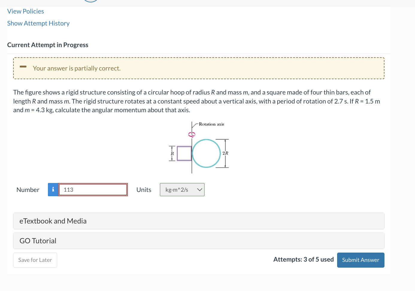415x291 pixels.
Task: Open the View Policies link
Action: (25, 11)
